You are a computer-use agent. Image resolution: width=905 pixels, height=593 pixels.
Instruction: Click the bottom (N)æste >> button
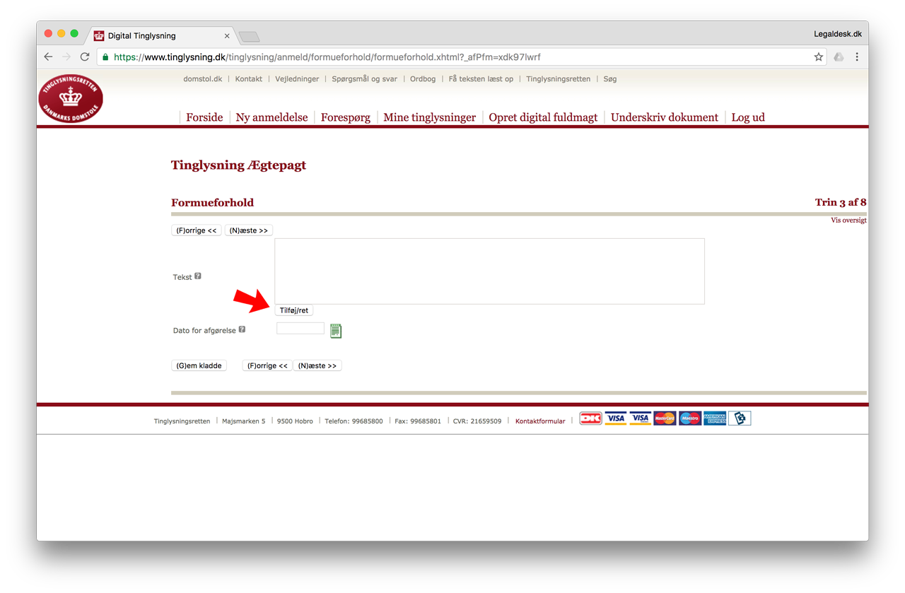coord(317,365)
